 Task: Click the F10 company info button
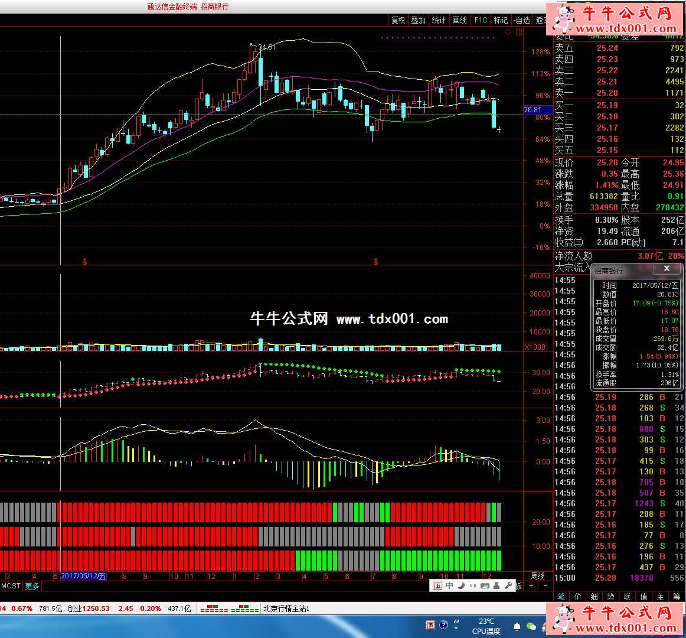(481, 20)
